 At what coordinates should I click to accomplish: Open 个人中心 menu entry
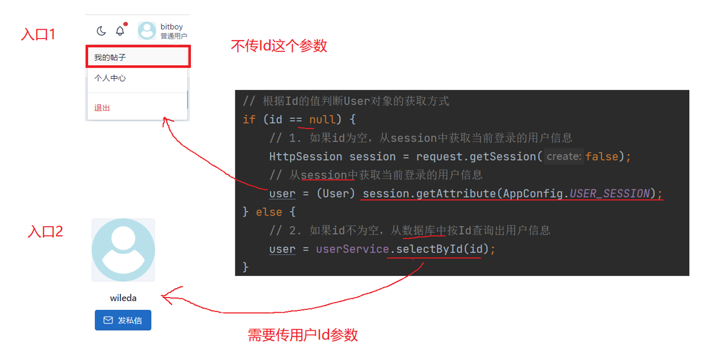pyautogui.click(x=137, y=78)
